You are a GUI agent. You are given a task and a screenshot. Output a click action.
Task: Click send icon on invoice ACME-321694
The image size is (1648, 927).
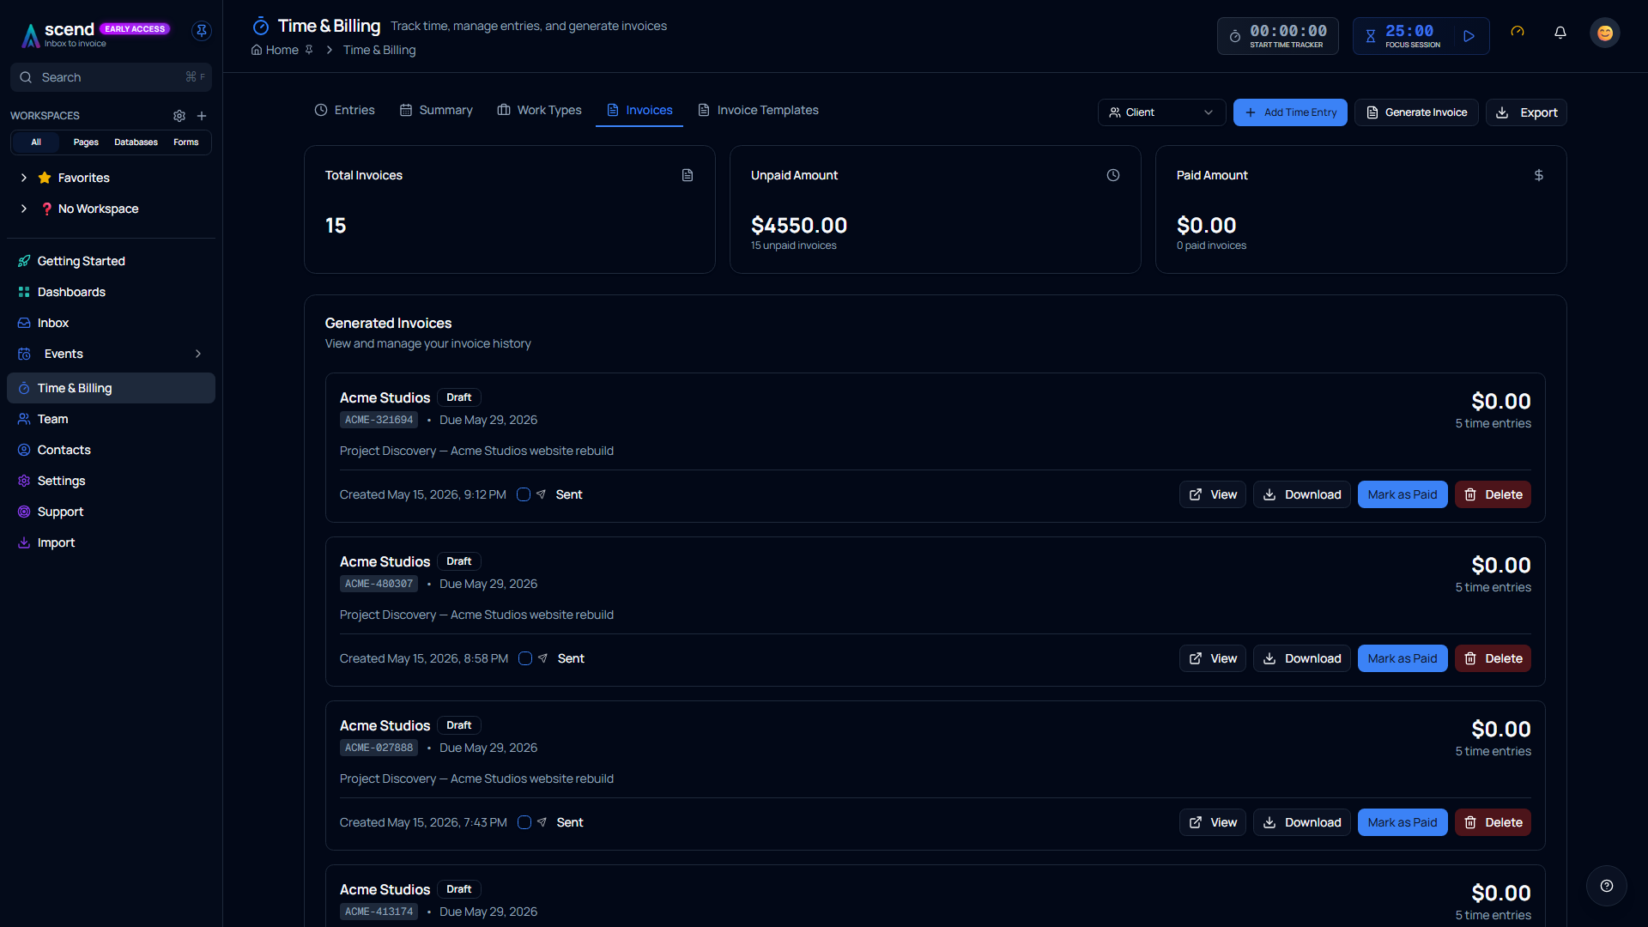tap(542, 494)
